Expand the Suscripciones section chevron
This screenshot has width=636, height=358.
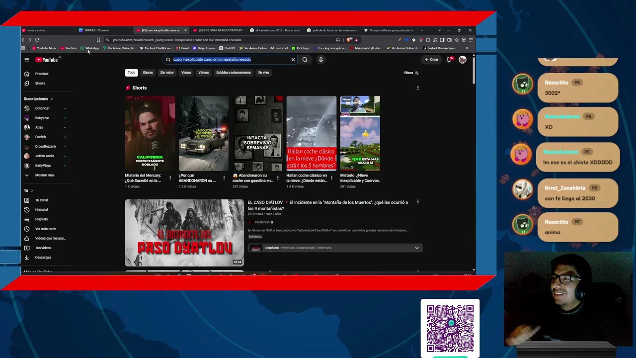click(x=51, y=99)
